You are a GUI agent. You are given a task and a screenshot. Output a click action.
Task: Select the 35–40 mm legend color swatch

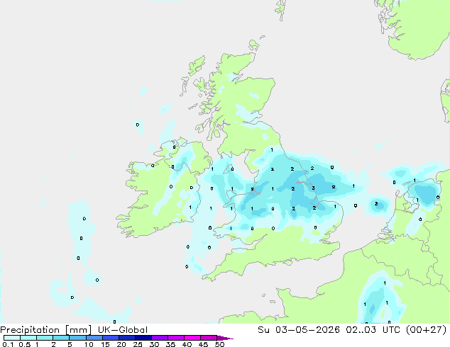click(176, 338)
